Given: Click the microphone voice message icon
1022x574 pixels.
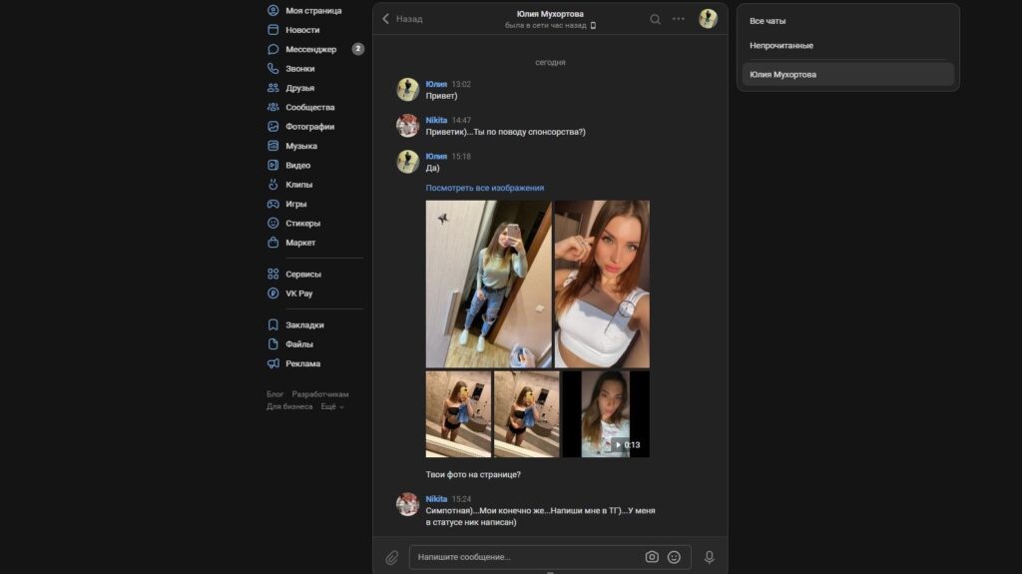Looking at the screenshot, I should tap(710, 557).
